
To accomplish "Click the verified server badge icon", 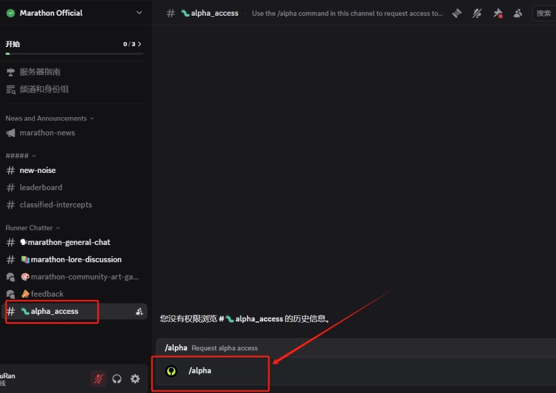I will click(11, 13).
